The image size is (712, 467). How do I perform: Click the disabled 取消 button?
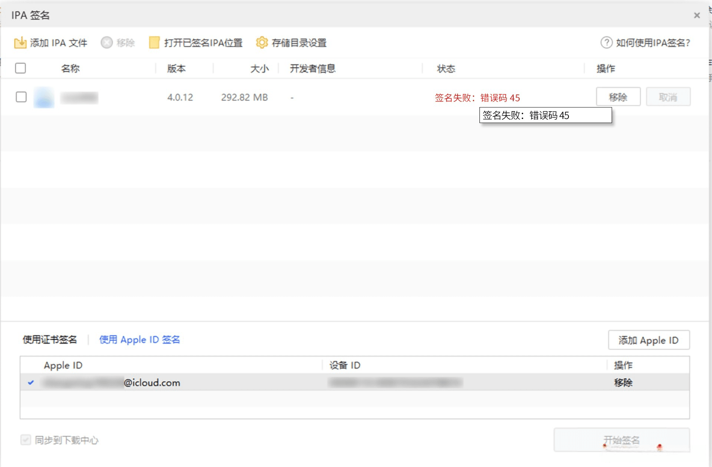pyautogui.click(x=668, y=97)
